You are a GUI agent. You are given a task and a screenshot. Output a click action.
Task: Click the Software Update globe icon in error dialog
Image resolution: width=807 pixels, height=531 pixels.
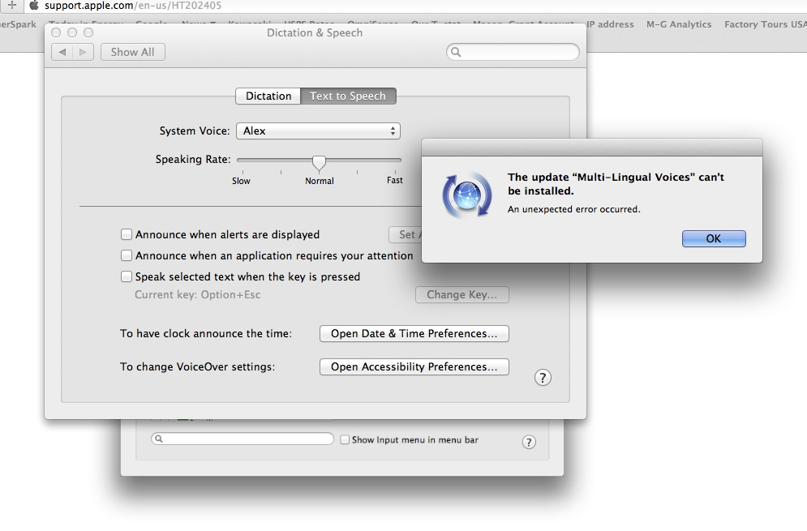tap(467, 195)
